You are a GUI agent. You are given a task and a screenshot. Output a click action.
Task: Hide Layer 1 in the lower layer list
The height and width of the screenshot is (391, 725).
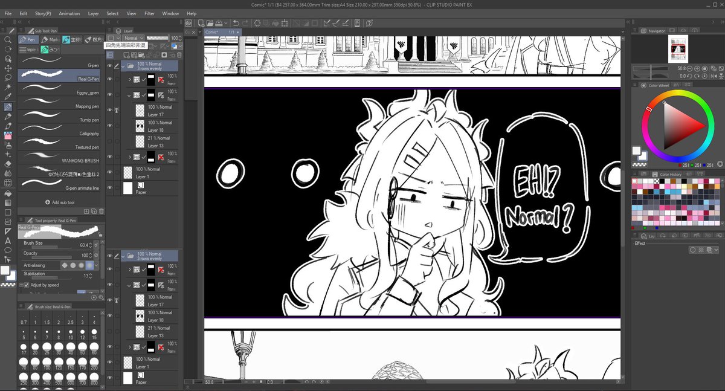pyautogui.click(x=110, y=363)
